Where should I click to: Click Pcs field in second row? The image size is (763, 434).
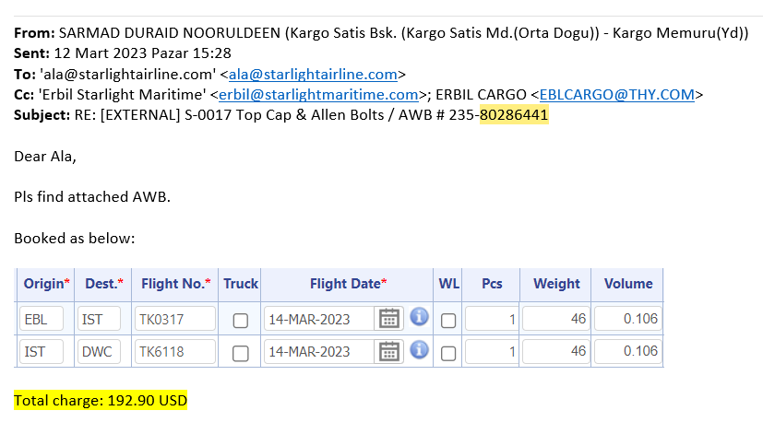coord(490,352)
